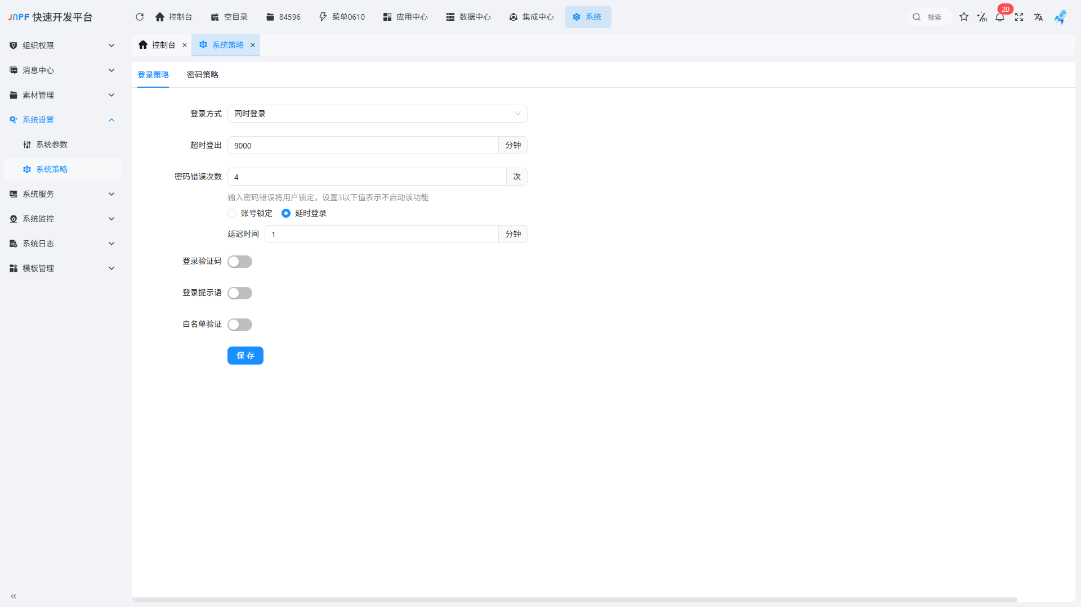Image resolution: width=1081 pixels, height=607 pixels.
Task: Open 系统参数 in the sidebar
Action: coord(52,145)
